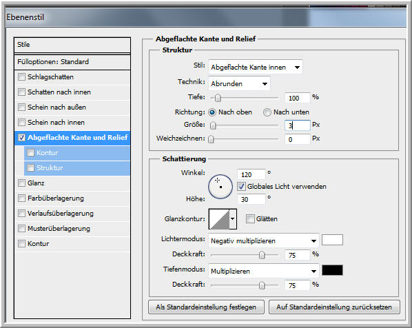The width and height of the screenshot is (412, 328).
Task: Enable the Glätten checkbox
Action: point(250,218)
